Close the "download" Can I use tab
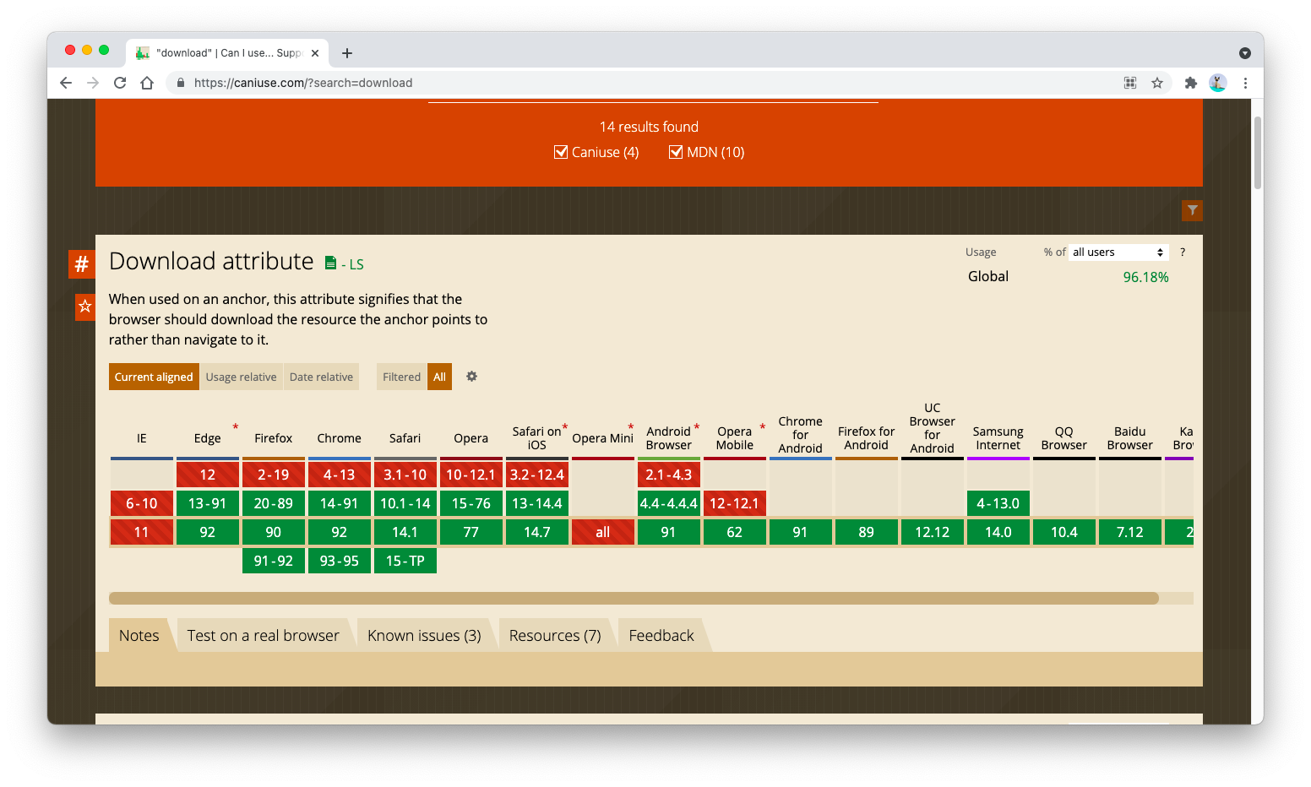Viewport: 1311px width, 787px height. pyautogui.click(x=315, y=53)
